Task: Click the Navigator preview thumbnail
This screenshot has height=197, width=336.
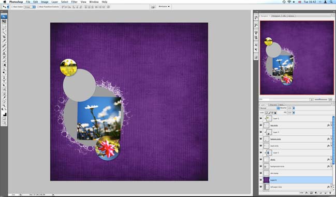Action: click(297, 58)
